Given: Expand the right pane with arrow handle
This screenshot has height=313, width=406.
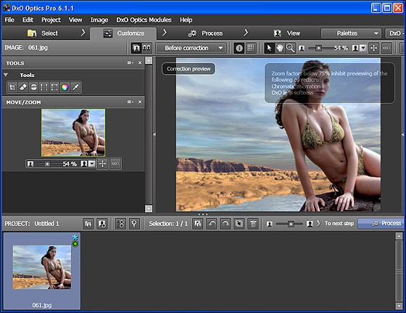Looking at the screenshot, I should coord(403,134).
